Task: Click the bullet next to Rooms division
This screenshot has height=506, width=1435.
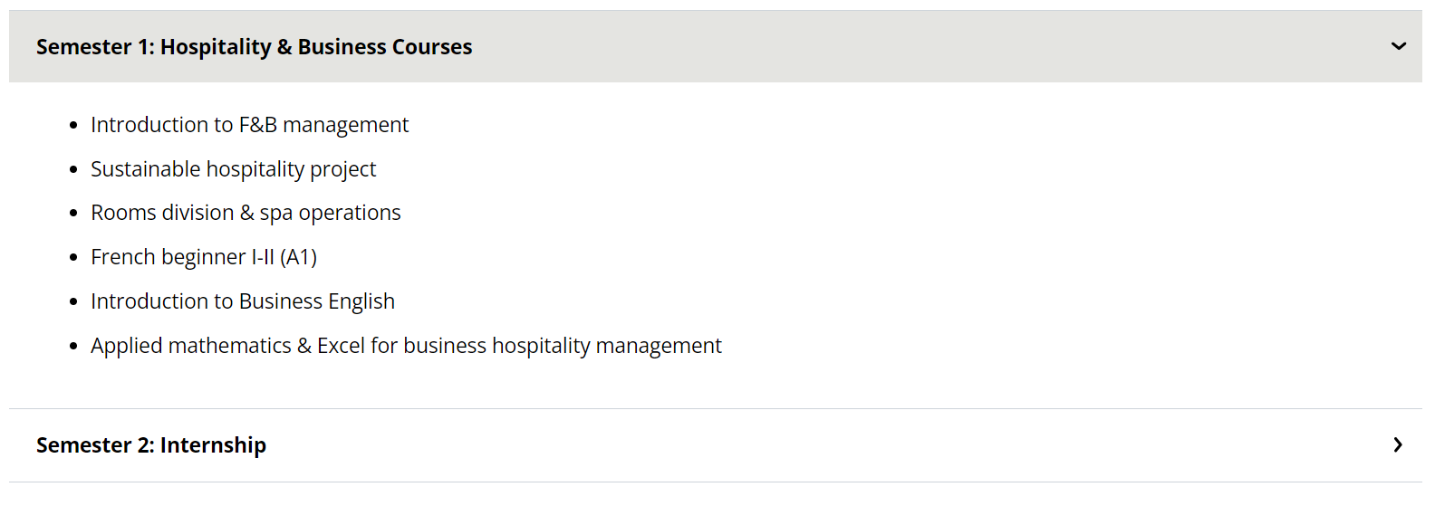Action: coord(73,214)
